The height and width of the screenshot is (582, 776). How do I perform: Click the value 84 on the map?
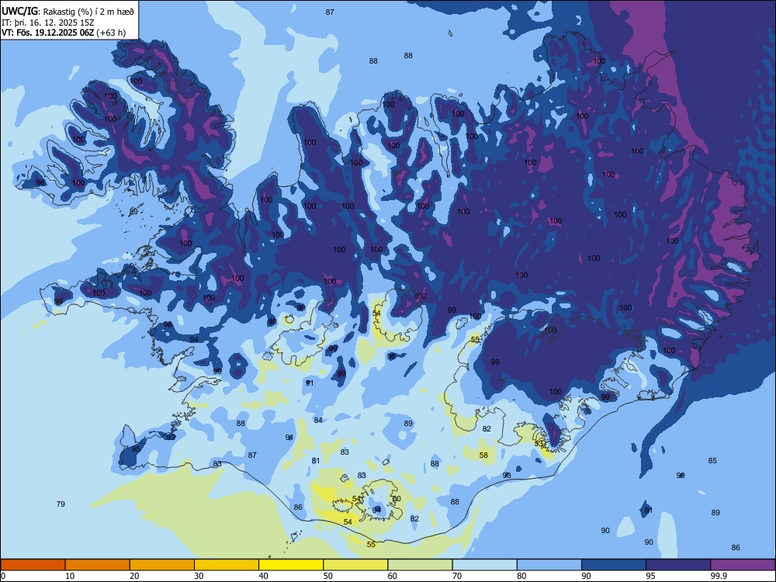[318, 420]
